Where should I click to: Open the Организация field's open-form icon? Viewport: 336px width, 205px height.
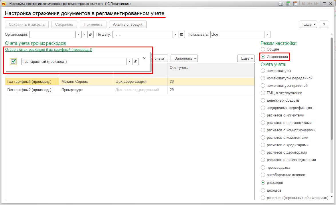pyautogui.click(x=90, y=35)
